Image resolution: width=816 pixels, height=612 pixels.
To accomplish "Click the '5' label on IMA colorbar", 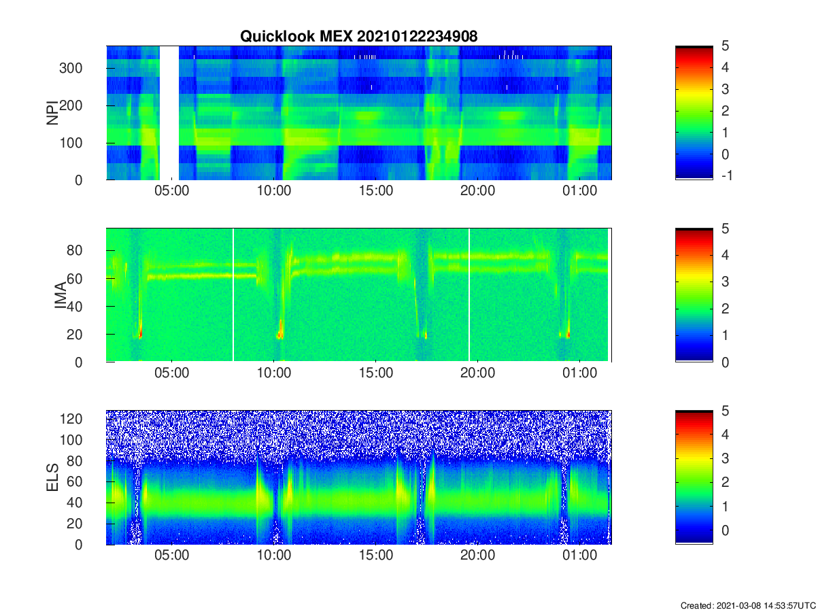I will tap(725, 228).
